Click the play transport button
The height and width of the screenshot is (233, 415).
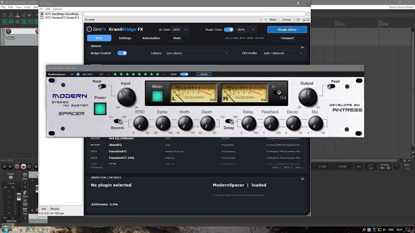(23, 167)
